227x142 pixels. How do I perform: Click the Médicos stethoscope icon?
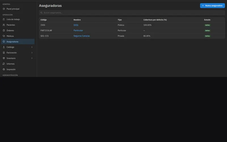coord(4,36)
